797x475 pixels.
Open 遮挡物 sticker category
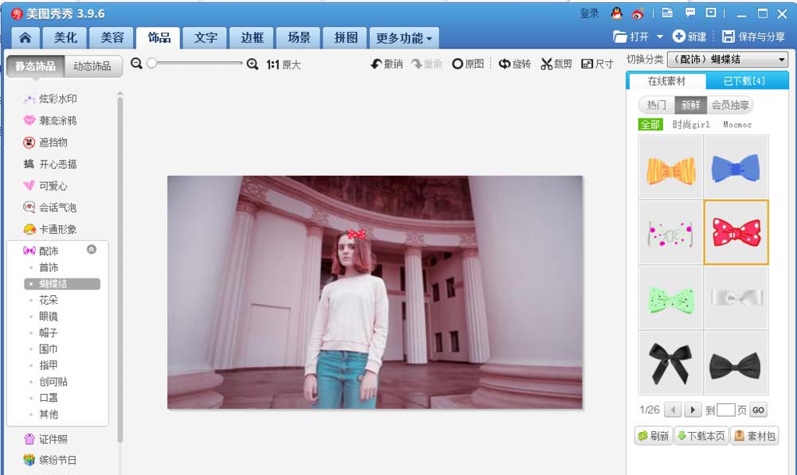click(x=45, y=142)
